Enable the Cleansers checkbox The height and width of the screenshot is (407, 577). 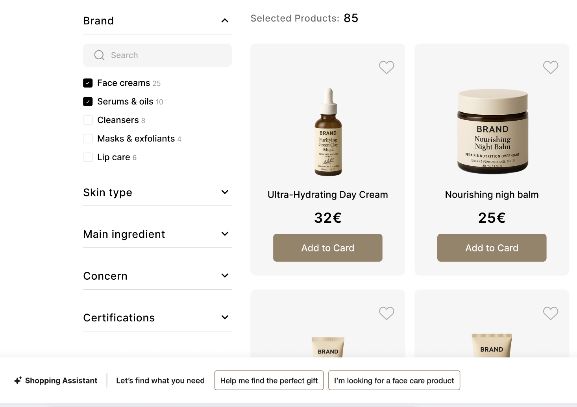click(x=88, y=120)
